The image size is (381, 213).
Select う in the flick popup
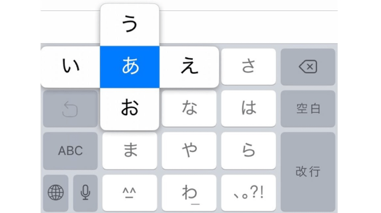[x=129, y=25]
